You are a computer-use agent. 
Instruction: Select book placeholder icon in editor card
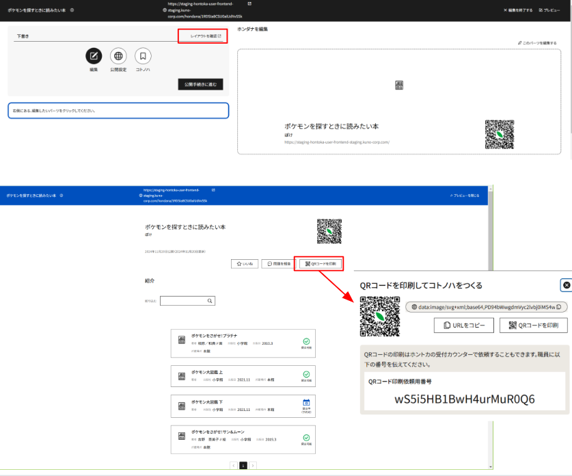tap(399, 85)
